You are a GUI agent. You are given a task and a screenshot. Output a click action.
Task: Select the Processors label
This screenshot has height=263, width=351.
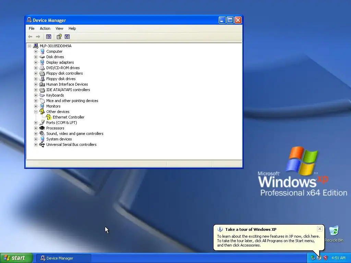55,128
